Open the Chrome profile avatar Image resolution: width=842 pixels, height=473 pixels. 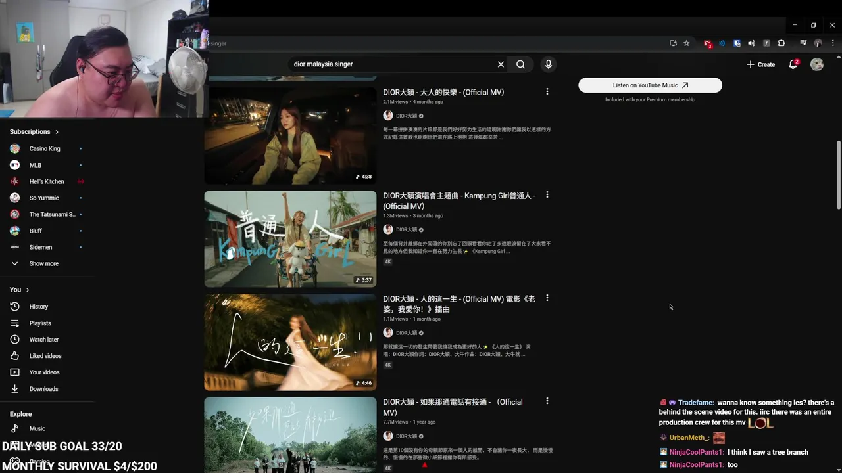tap(818, 43)
